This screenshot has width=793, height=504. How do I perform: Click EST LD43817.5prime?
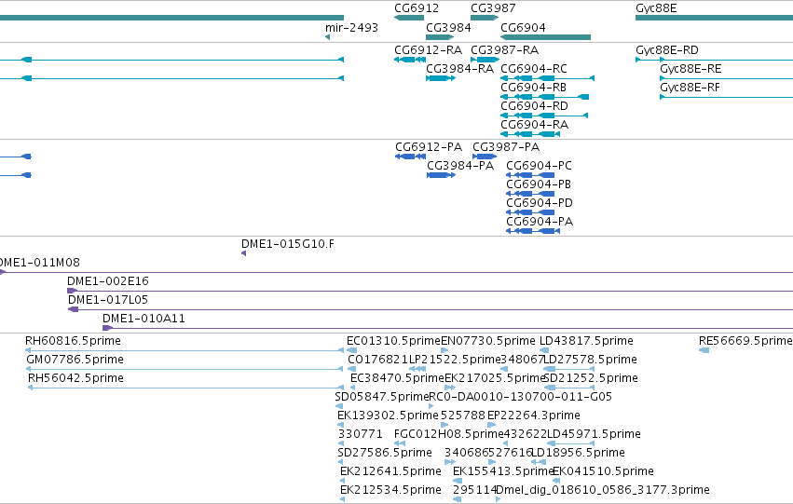[x=544, y=350]
